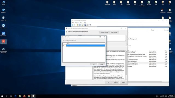175x98 pixels.
Task: Click the taskbar clock showing 10:52 AM
Action: tap(171, 96)
